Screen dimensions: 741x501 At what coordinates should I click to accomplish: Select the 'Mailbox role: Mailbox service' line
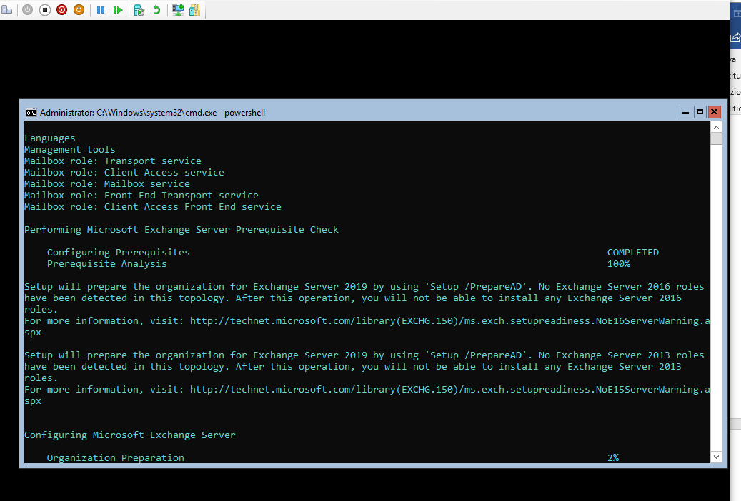[x=107, y=183]
